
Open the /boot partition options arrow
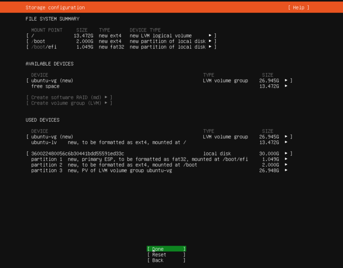210,41
